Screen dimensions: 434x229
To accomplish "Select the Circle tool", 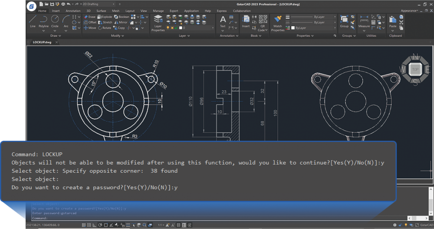I will coord(55,22).
